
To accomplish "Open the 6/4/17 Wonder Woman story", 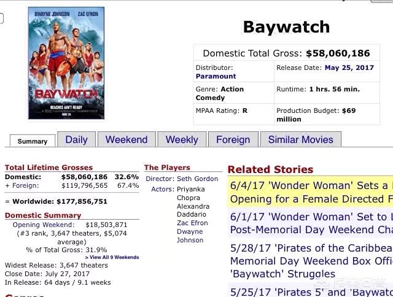I will [x=310, y=192].
